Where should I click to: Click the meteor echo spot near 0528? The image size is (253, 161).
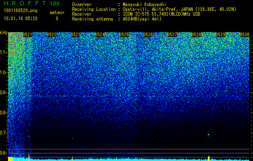(x=208, y=135)
